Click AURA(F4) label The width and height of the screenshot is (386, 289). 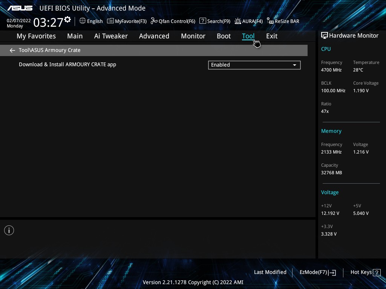(252, 21)
